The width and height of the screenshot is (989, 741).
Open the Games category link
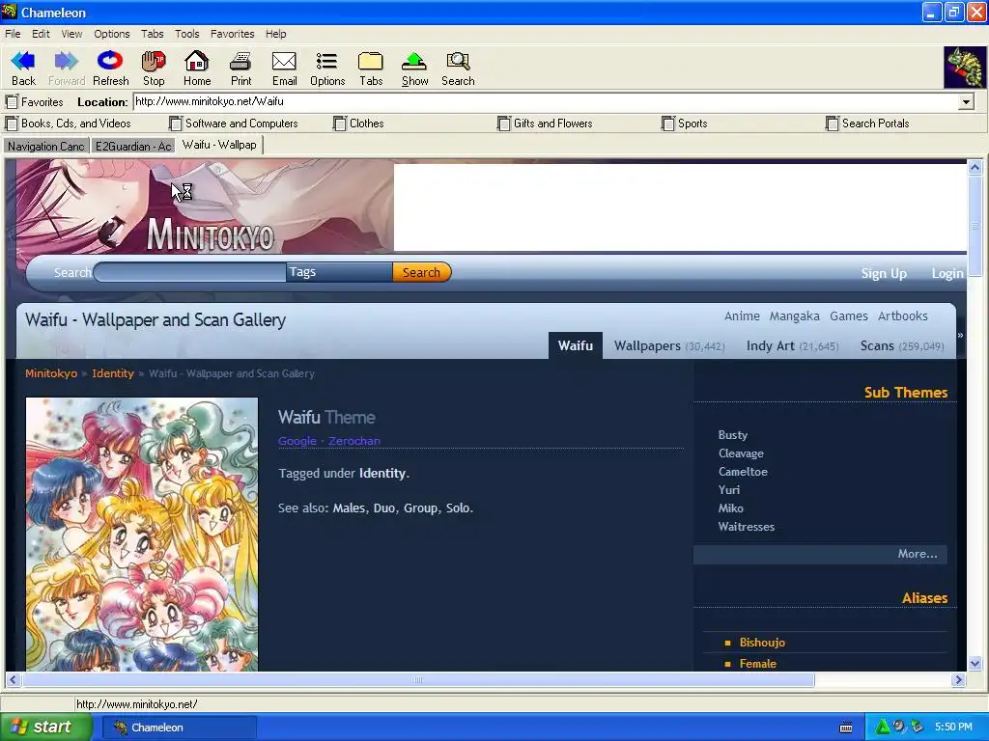pyautogui.click(x=848, y=316)
